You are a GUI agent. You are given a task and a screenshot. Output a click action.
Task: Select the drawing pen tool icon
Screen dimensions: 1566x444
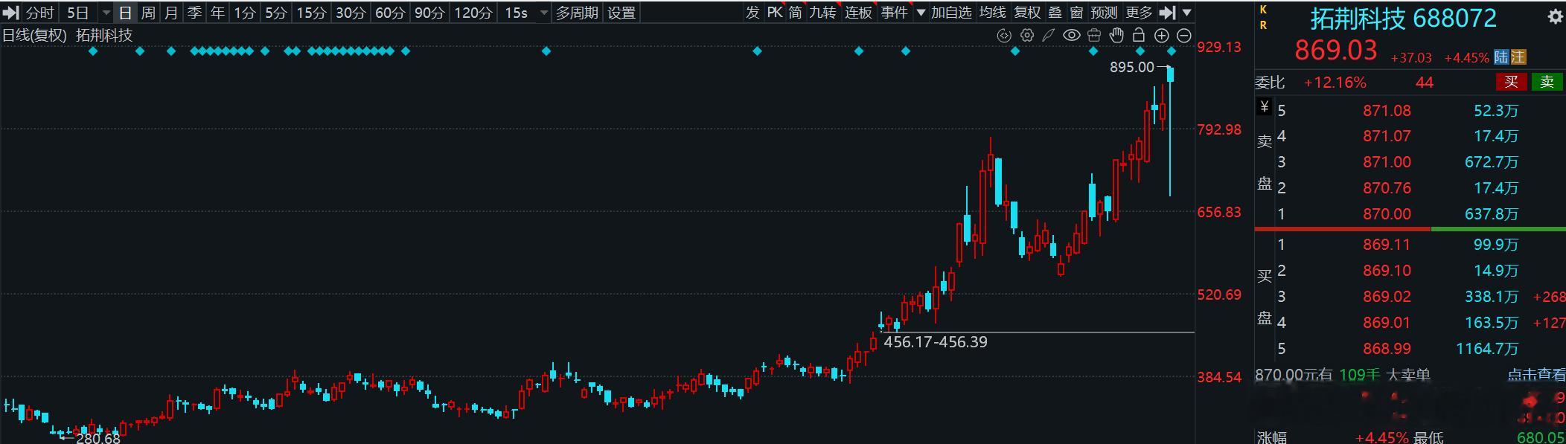click(x=1049, y=35)
